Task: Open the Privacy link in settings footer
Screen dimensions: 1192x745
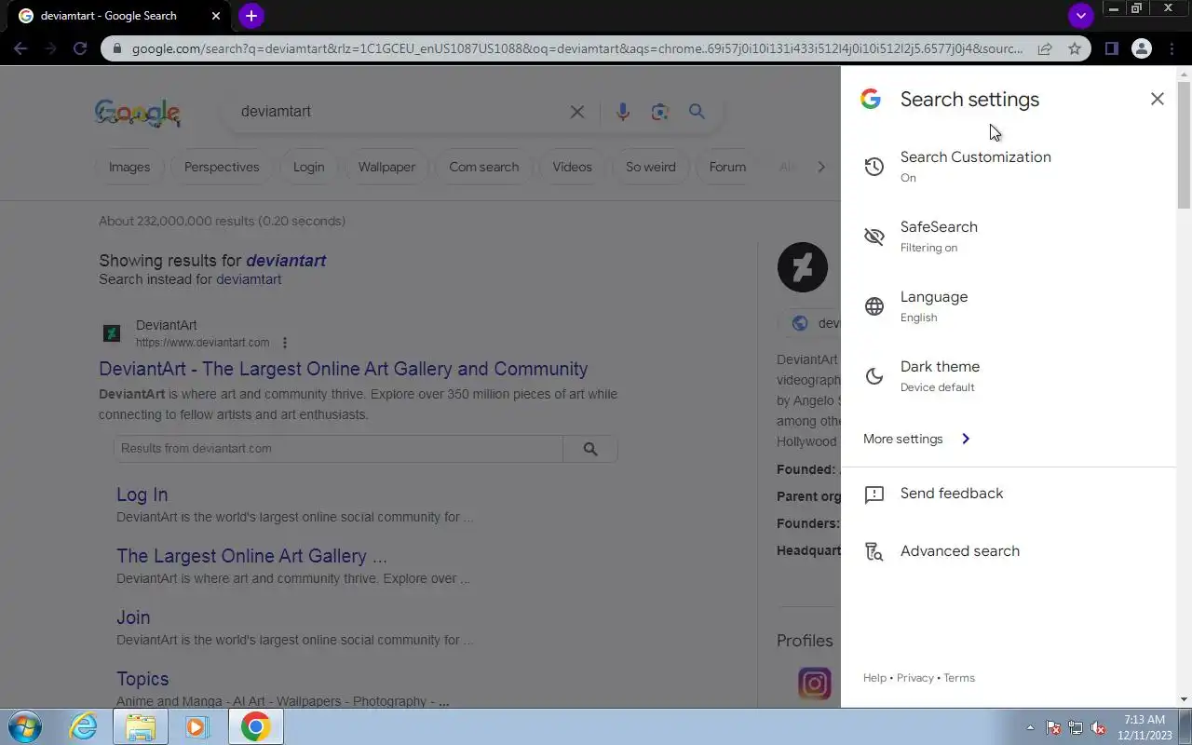Action: click(x=914, y=678)
